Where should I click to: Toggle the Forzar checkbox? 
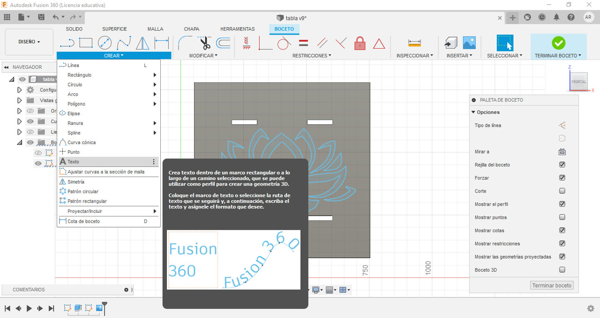tap(562, 178)
